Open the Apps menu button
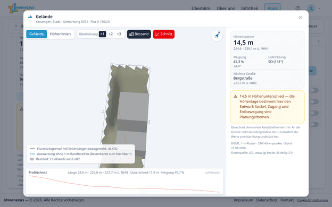Viewport: 332px width, 207px height. coord(272,8)
